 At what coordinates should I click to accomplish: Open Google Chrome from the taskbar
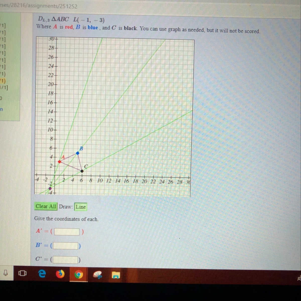pos(79,275)
